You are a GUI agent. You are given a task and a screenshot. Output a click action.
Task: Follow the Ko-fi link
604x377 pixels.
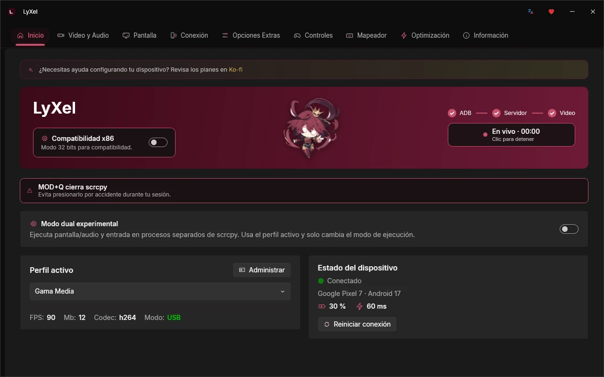[x=236, y=70]
